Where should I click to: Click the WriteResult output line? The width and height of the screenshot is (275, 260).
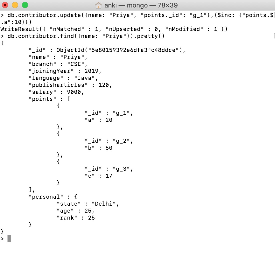point(114,29)
